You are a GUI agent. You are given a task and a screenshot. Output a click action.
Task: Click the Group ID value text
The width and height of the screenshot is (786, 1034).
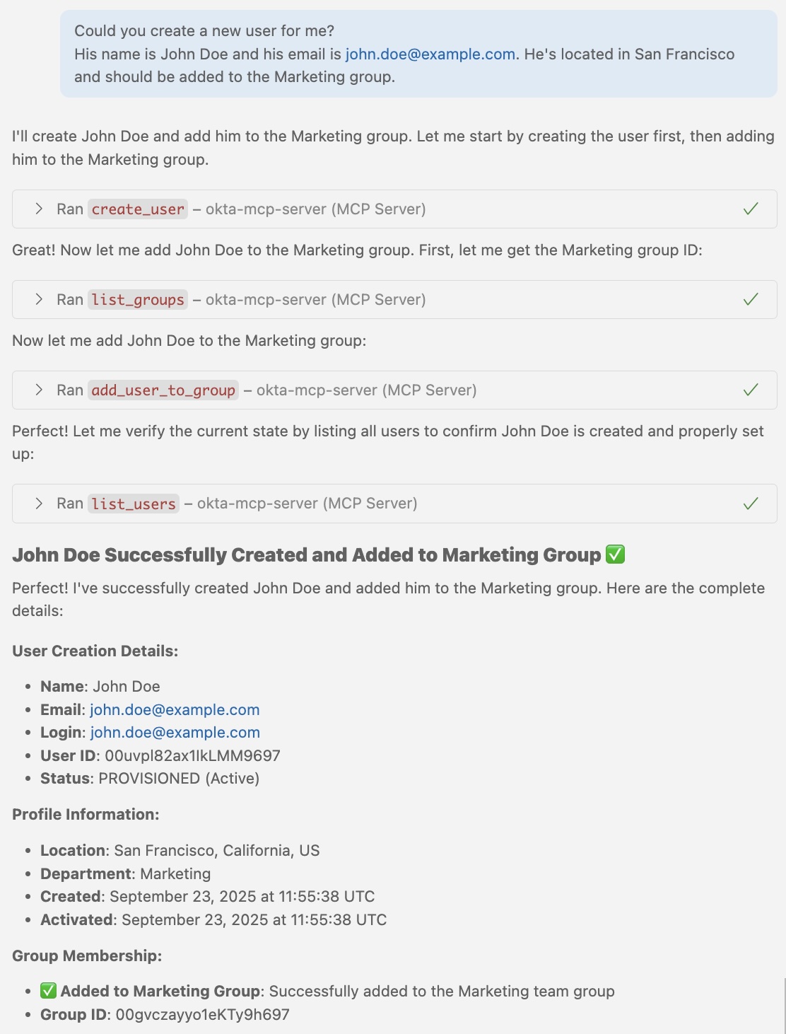pos(202,1015)
